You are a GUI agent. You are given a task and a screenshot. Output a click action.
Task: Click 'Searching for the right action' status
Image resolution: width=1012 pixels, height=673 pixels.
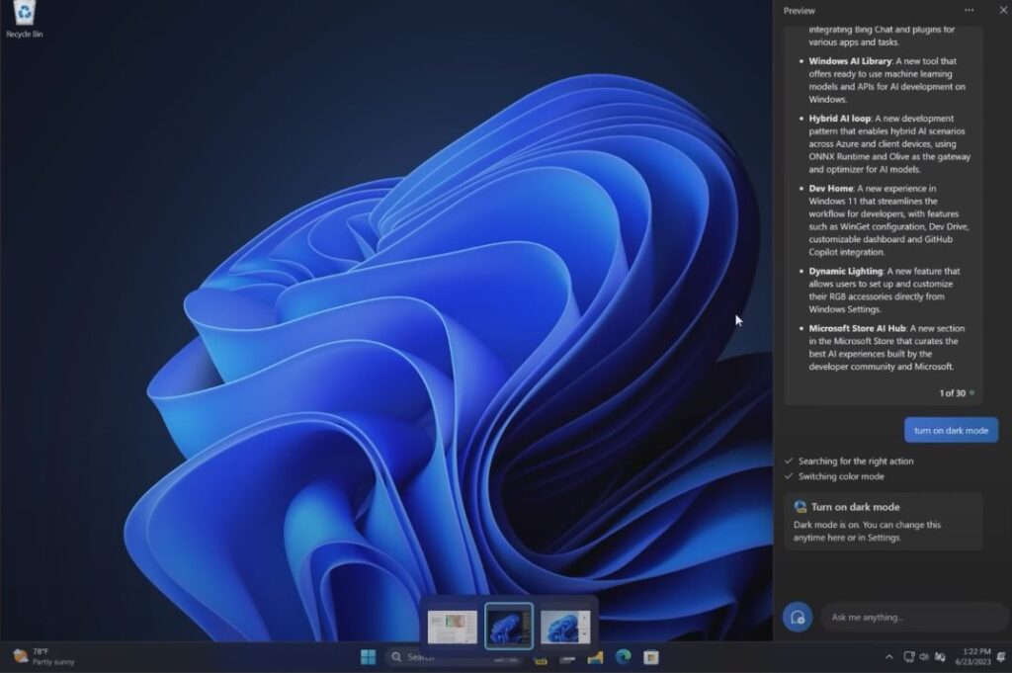click(856, 461)
